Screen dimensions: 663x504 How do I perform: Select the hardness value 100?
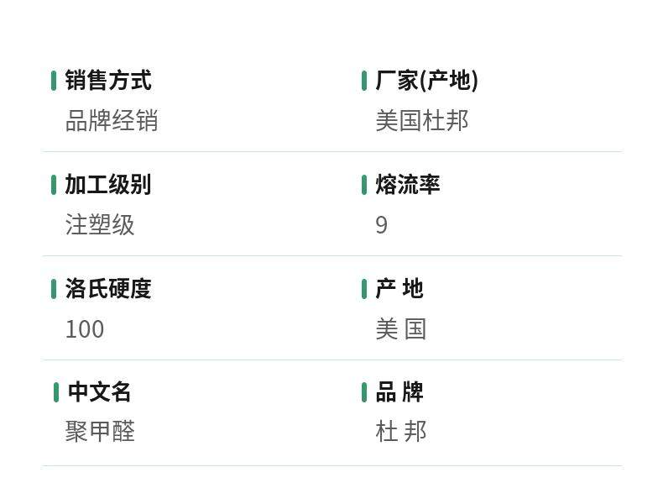(85, 329)
